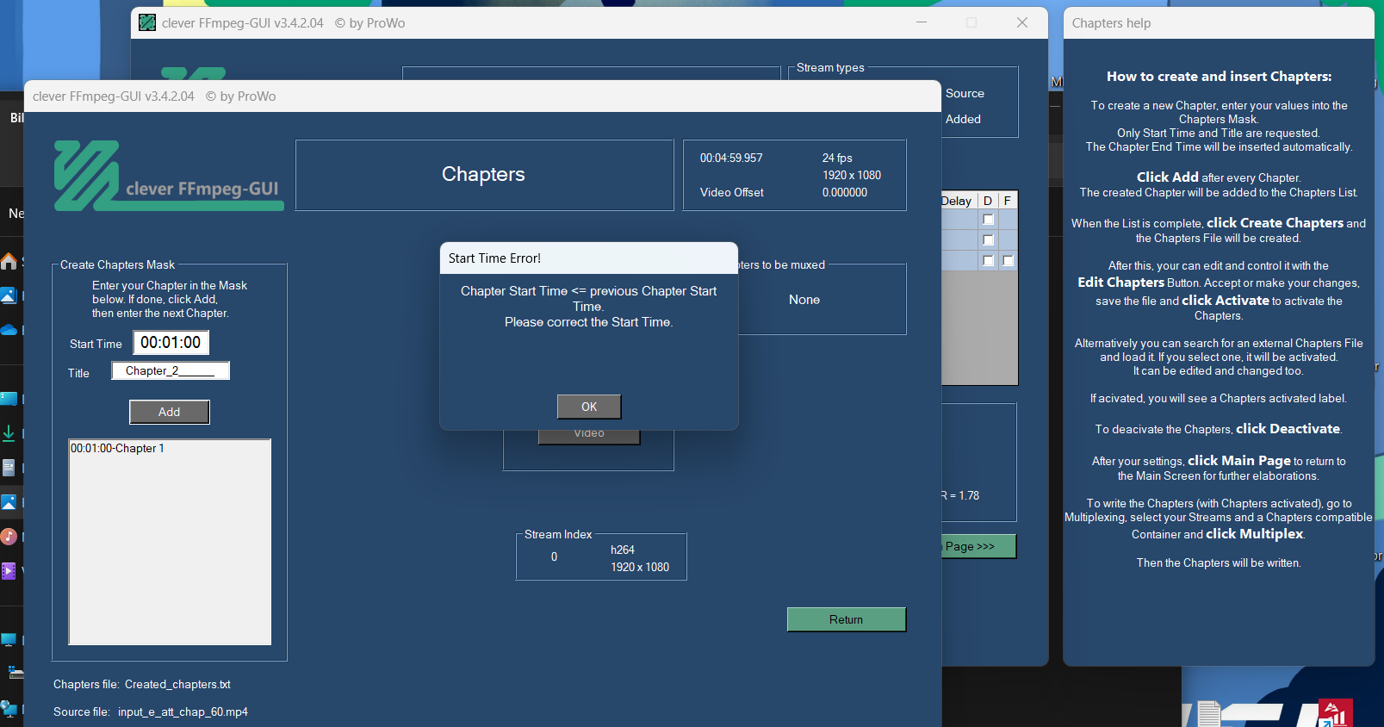
Task: Open the Videos icon in Explorer sidebar
Action: tap(9, 570)
